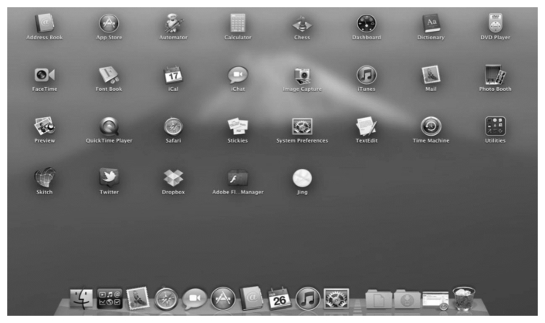Open Dashboard from the Launchpad grid
545x323 pixels.
tap(367, 24)
